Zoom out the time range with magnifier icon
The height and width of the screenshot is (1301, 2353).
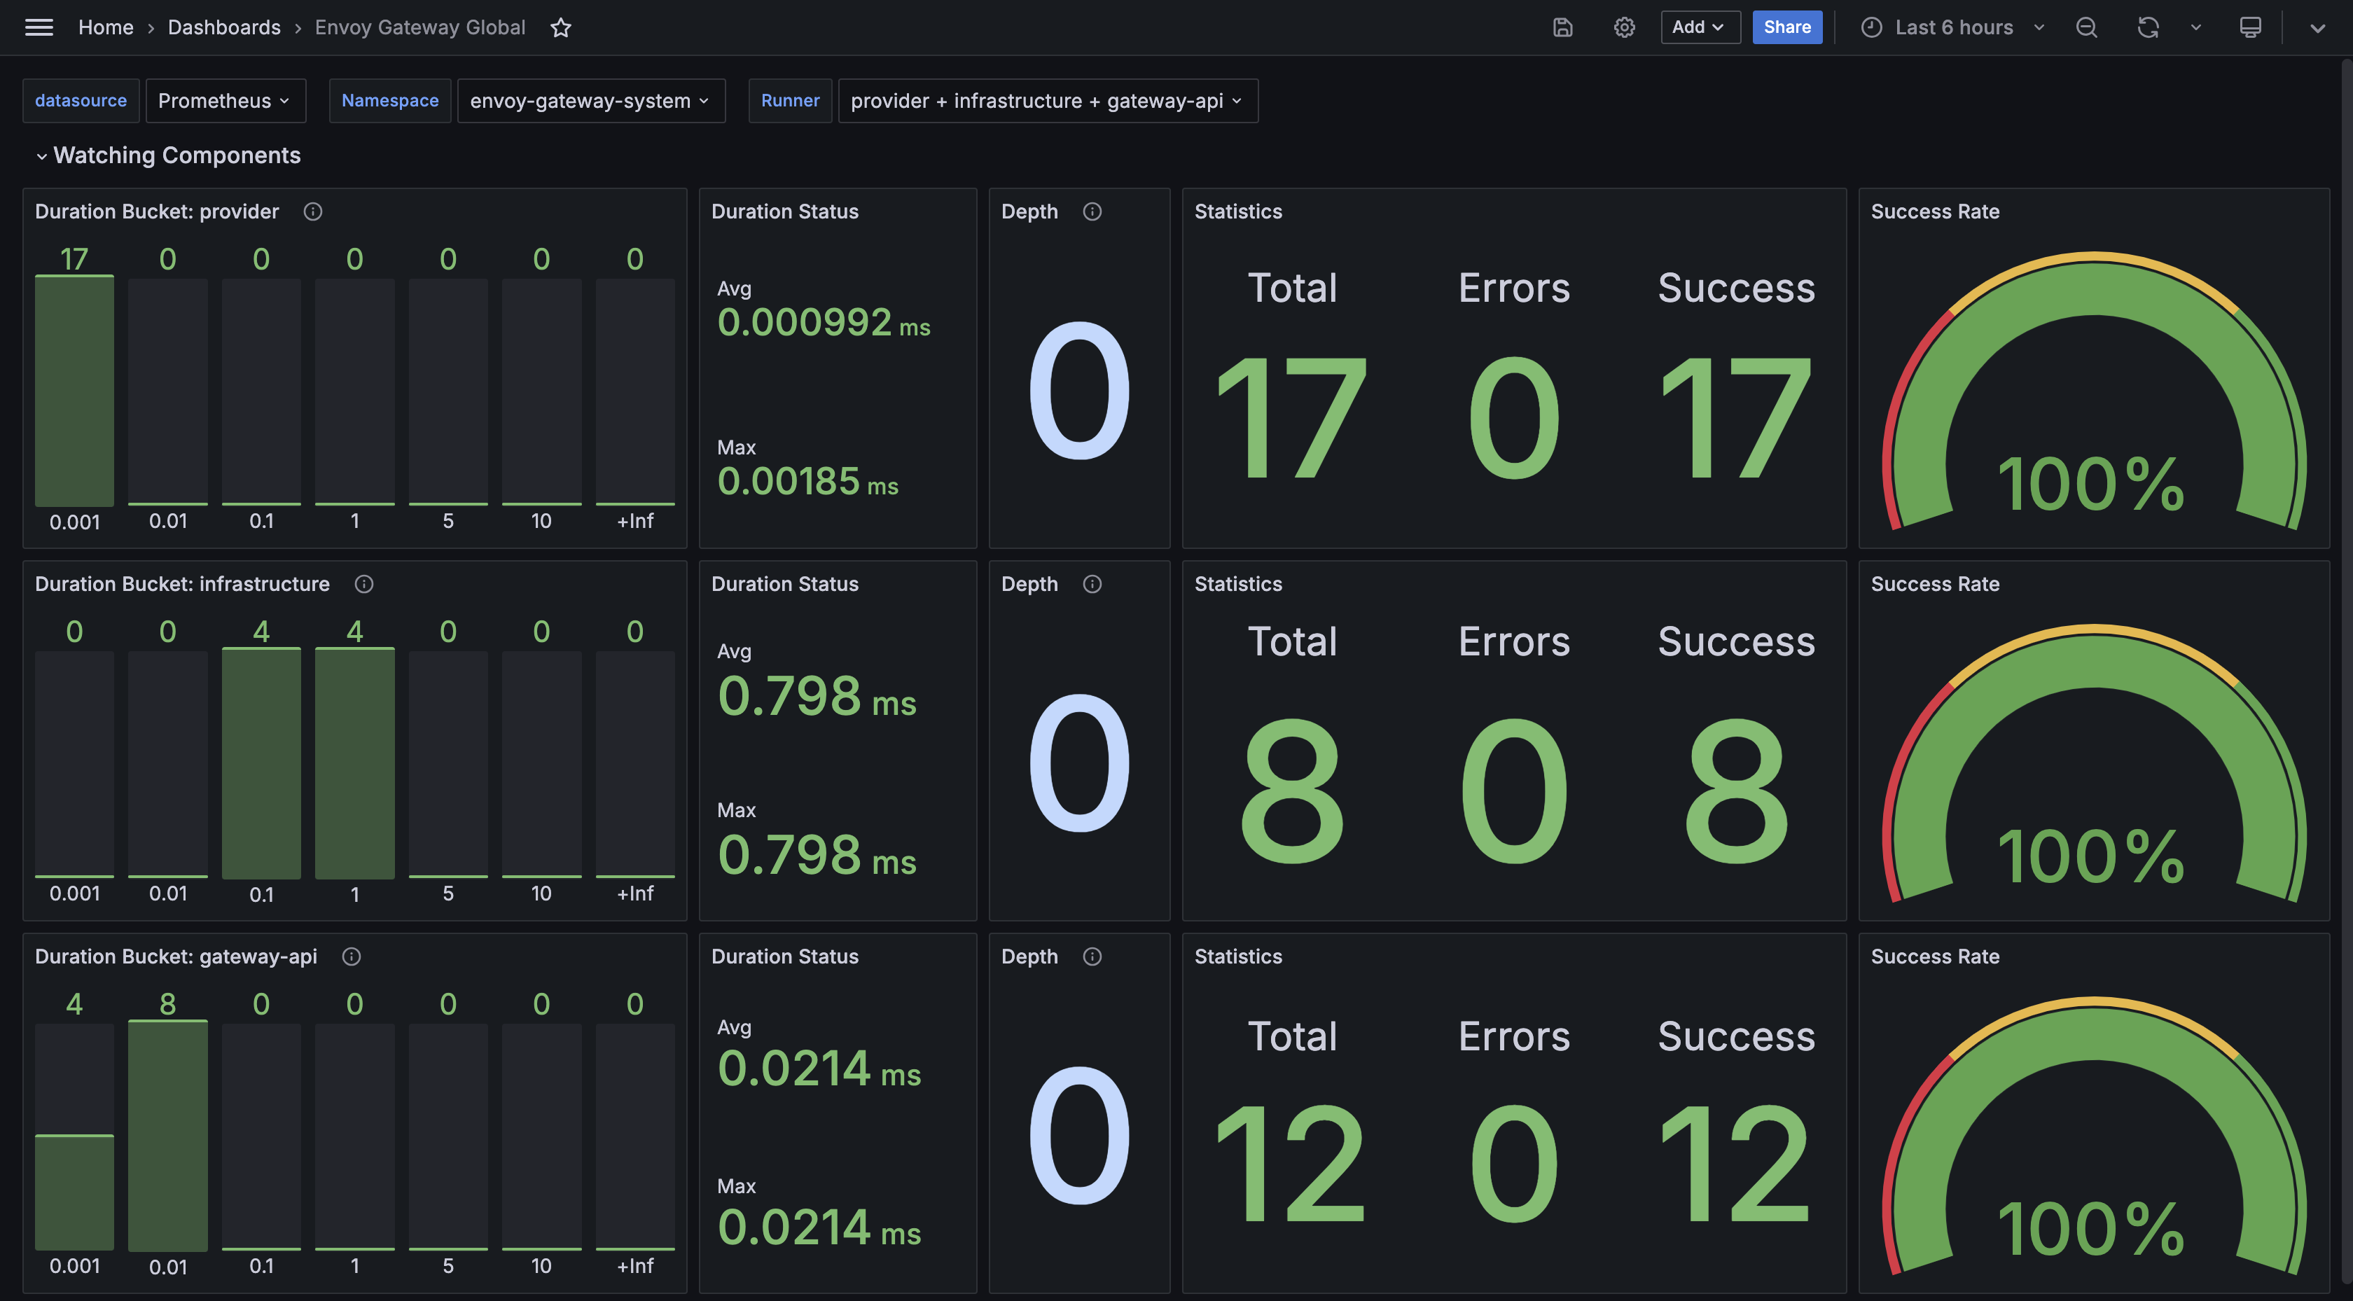(2086, 27)
